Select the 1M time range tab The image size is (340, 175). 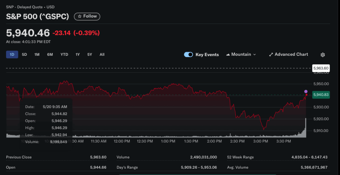click(37, 55)
